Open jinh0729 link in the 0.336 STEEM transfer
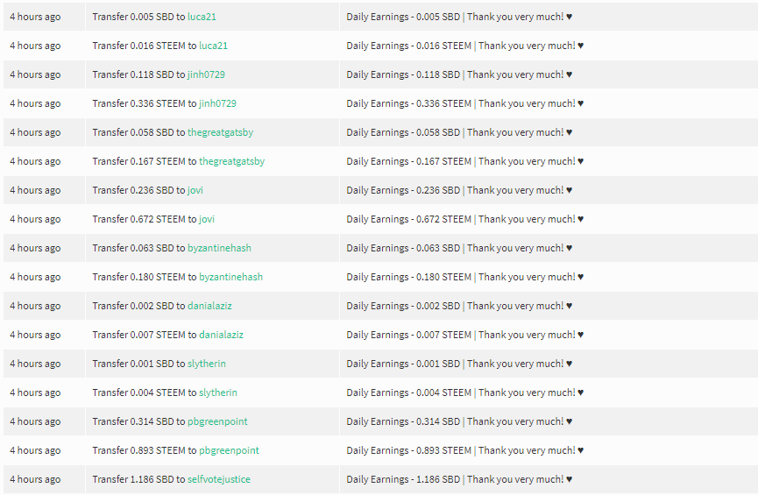The image size is (758, 495). coord(217,103)
